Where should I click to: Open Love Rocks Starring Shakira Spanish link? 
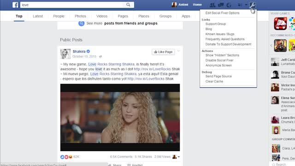click(x=113, y=74)
